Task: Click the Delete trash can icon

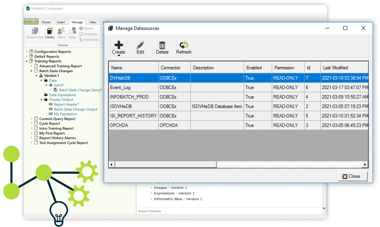Action: tap(162, 45)
